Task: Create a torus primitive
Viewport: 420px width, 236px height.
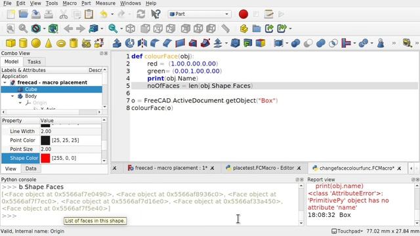Action: tap(61, 43)
